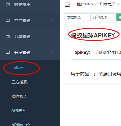Viewport: 121px width, 126px height.
Task: Click the 数据概览 sidebar icon
Action: 8,5
